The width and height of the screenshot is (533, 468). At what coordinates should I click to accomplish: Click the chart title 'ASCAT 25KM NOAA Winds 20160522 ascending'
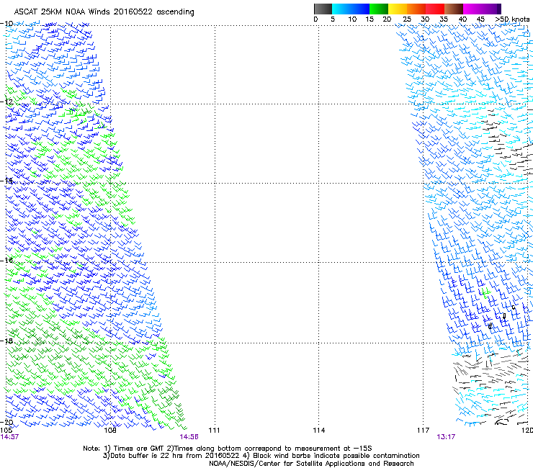coord(104,12)
